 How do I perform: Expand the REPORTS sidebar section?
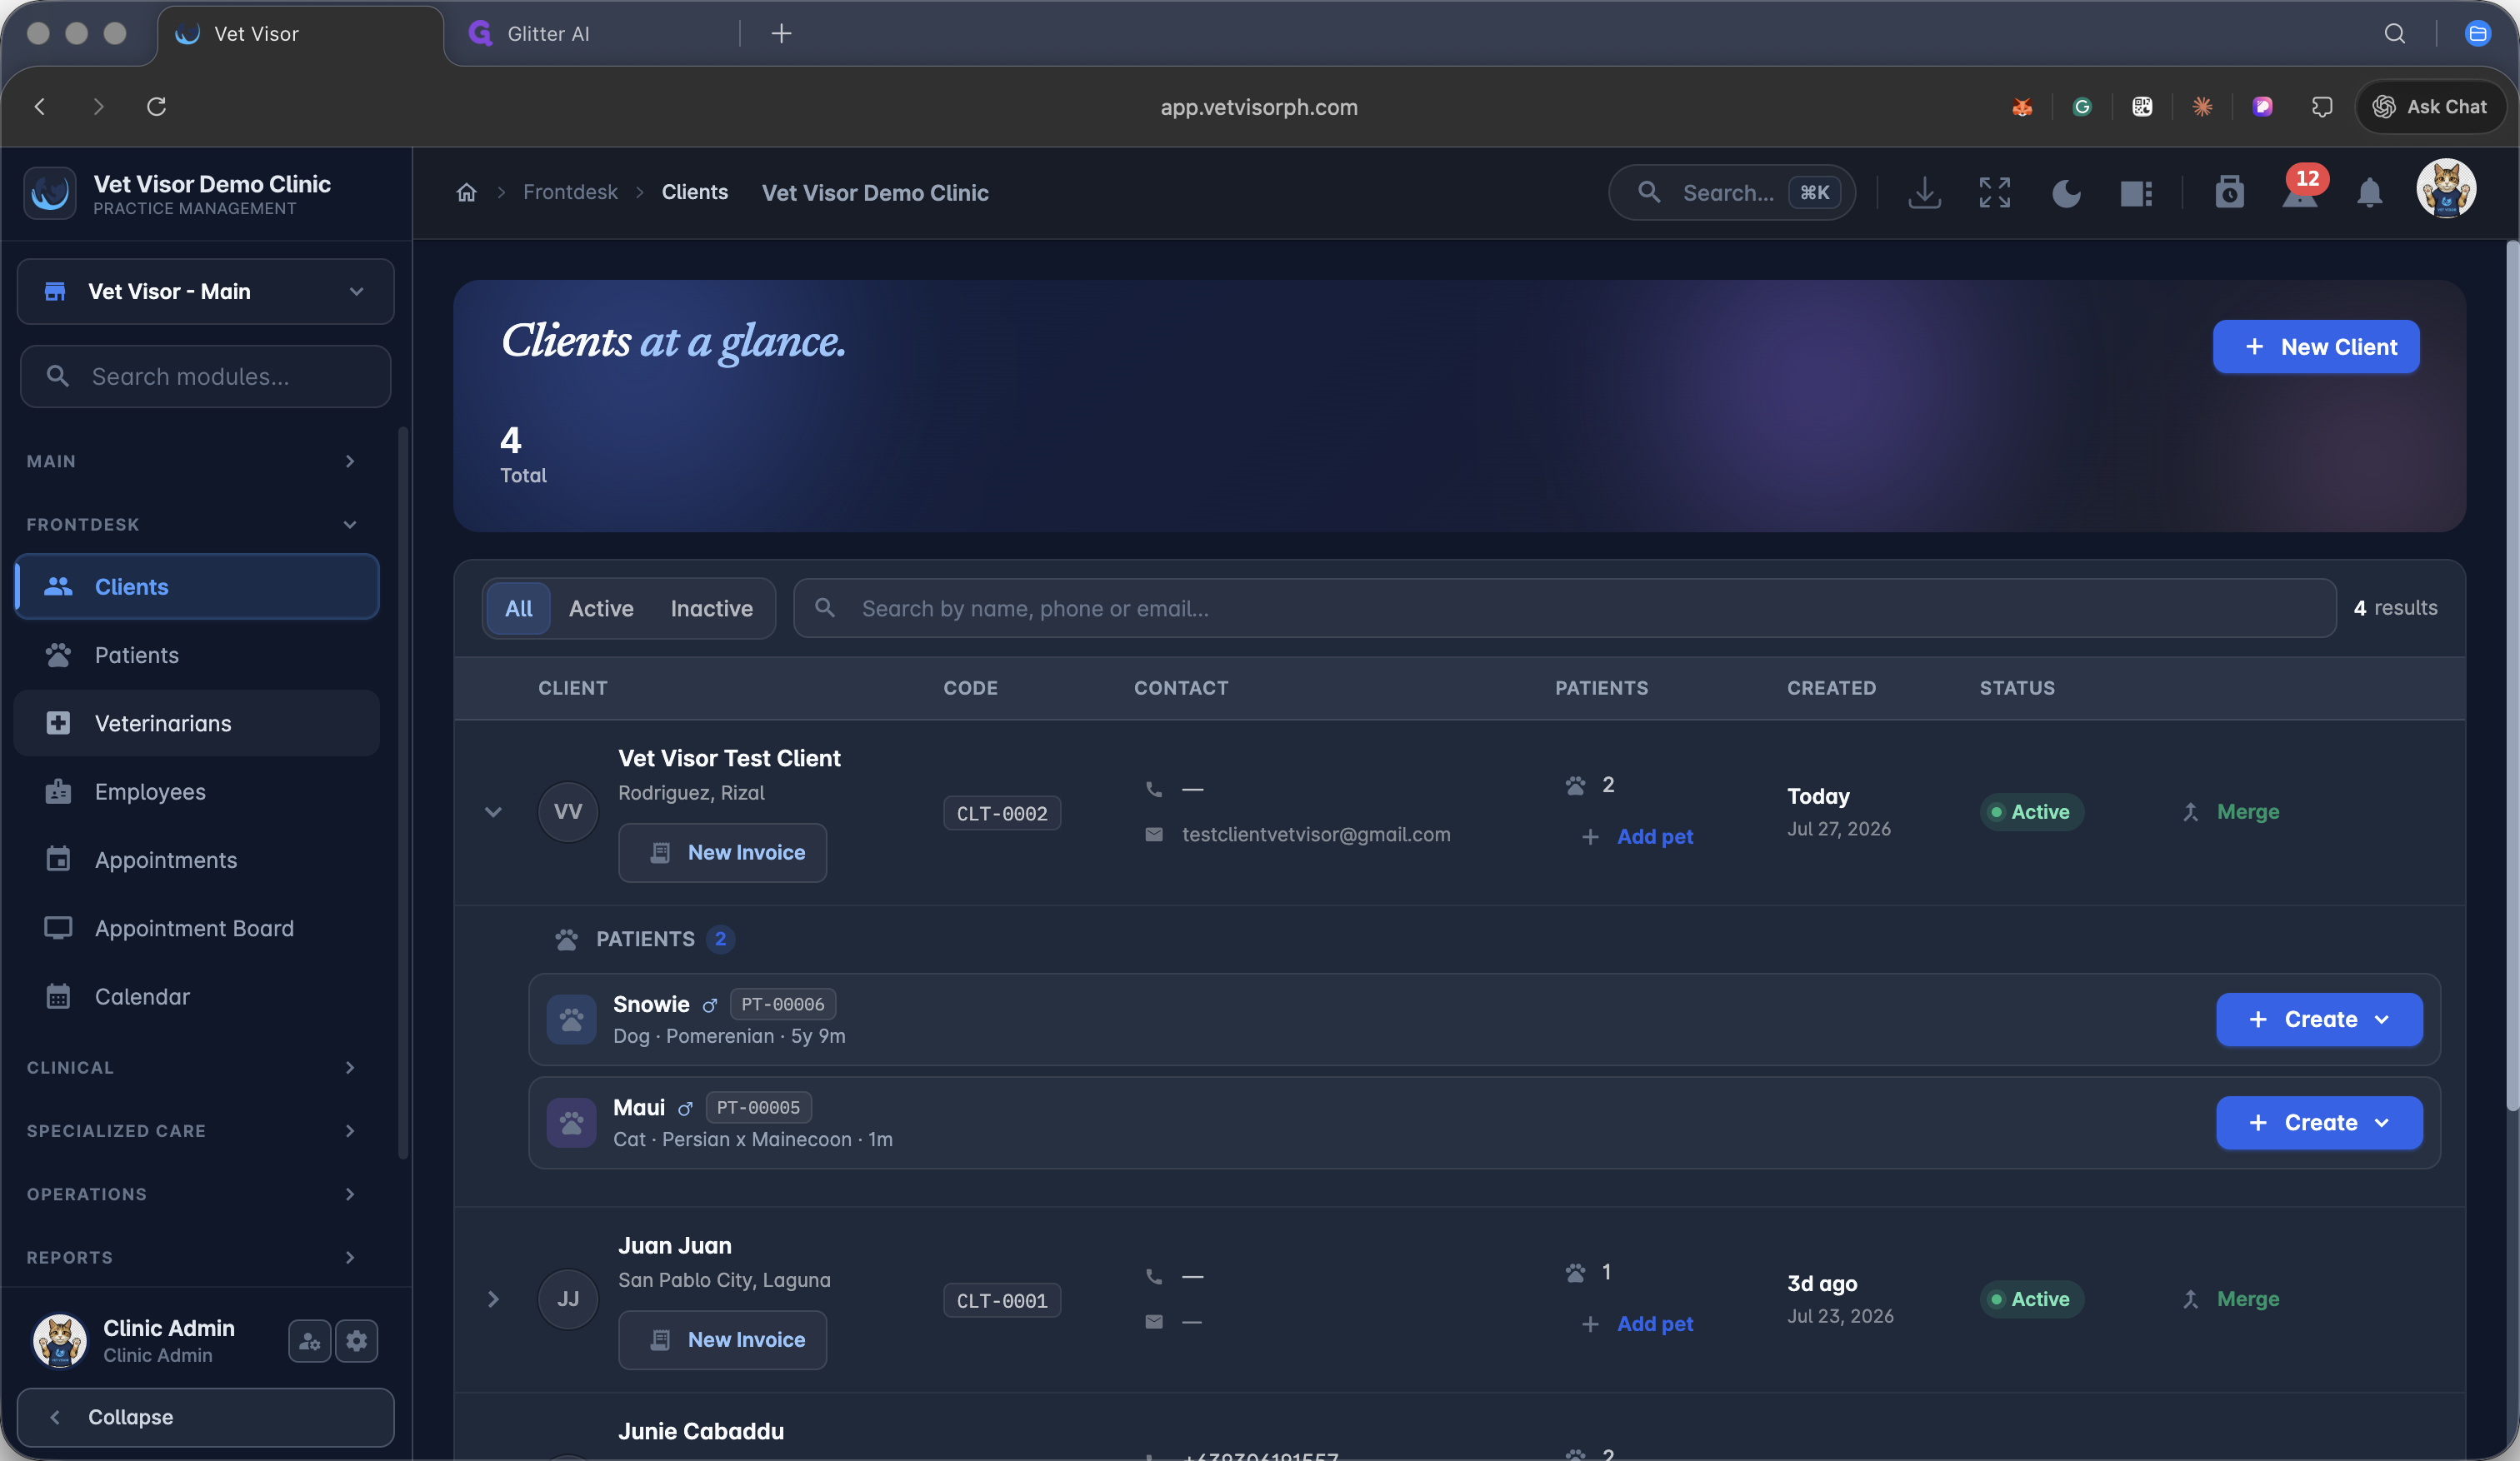point(192,1257)
